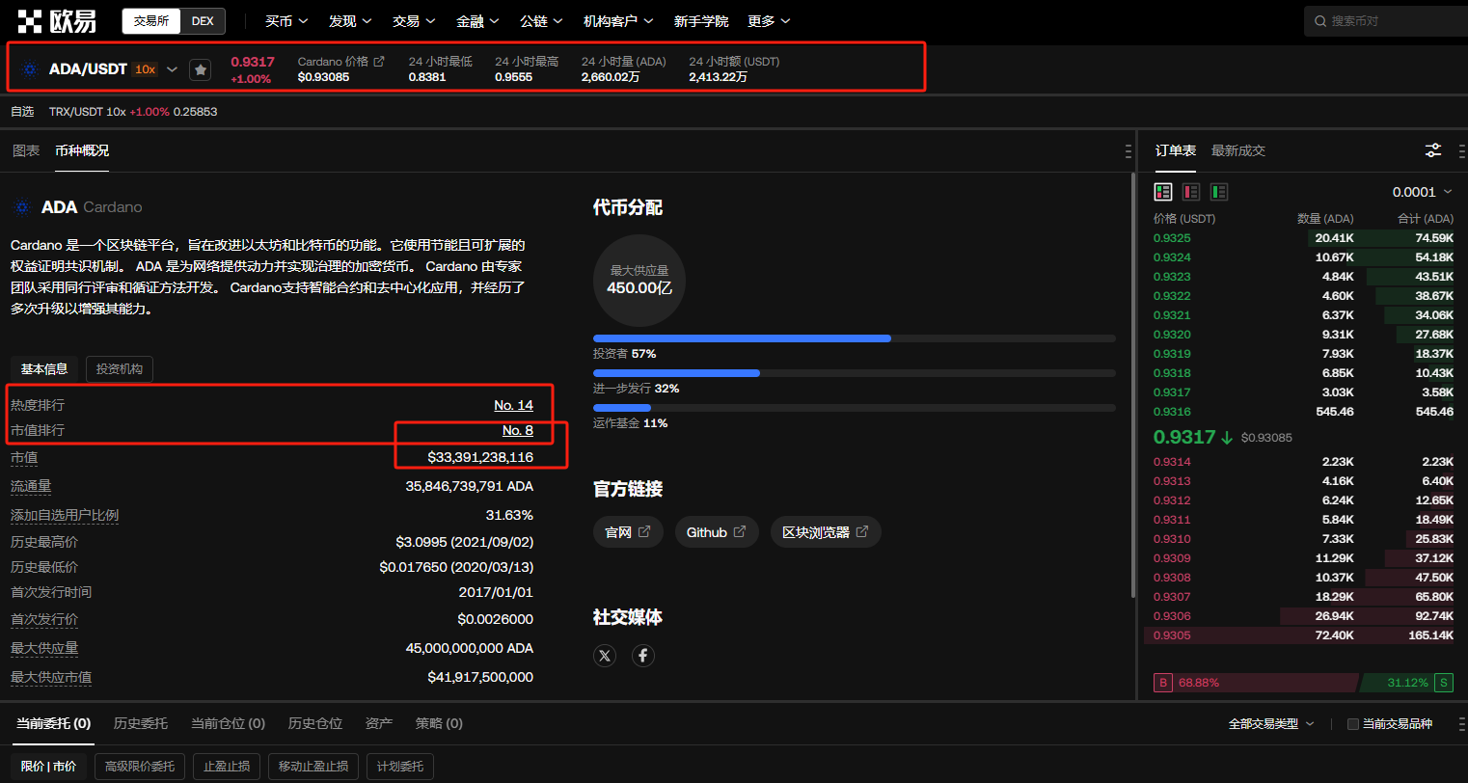Open the 全部交易类型 dropdown
Screen dimensions: 1468x783
(1270, 724)
